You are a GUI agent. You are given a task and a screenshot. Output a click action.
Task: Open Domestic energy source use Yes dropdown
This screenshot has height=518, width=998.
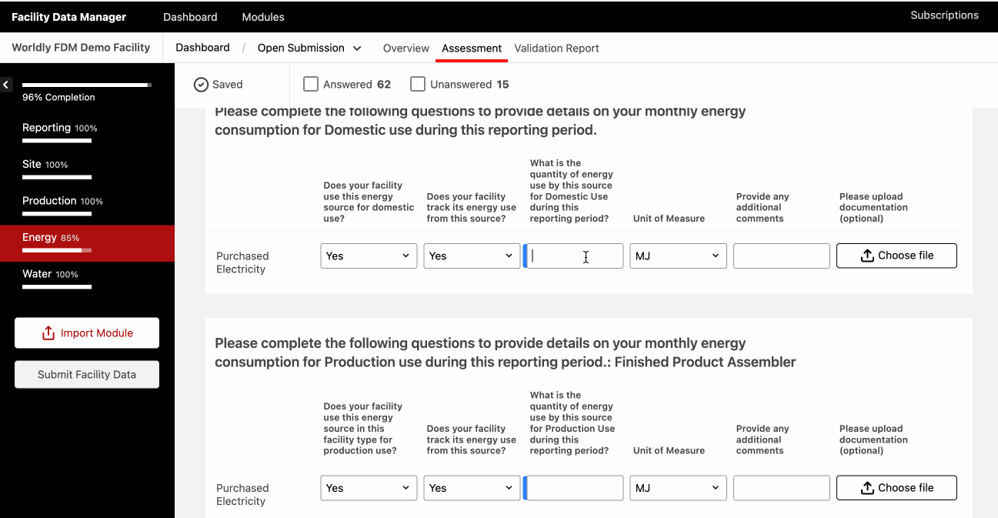click(369, 256)
